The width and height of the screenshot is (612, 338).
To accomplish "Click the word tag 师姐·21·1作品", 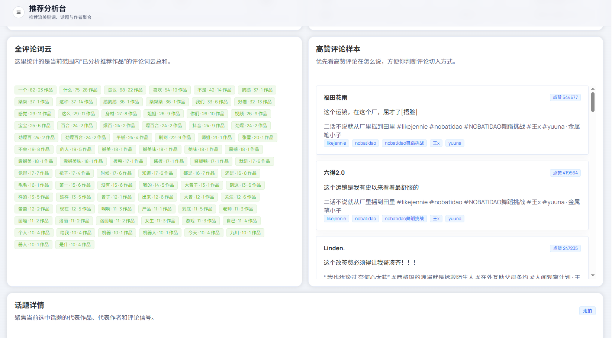I will click(x=216, y=138).
